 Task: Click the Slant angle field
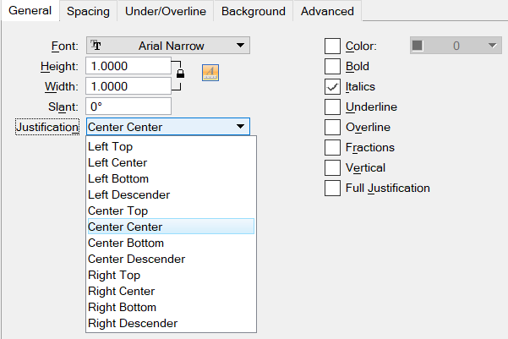128,107
